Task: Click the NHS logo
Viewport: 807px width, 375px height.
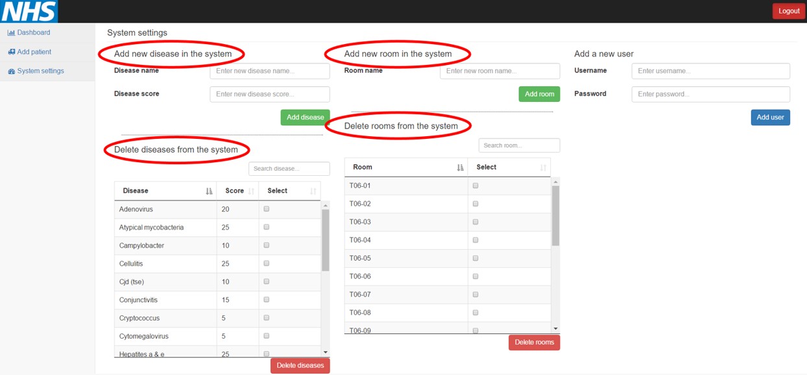Action: (29, 11)
